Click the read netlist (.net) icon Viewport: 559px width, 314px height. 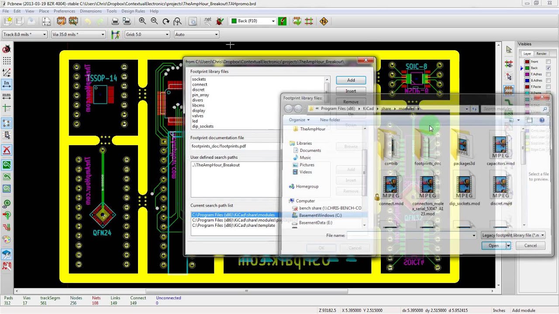(208, 21)
